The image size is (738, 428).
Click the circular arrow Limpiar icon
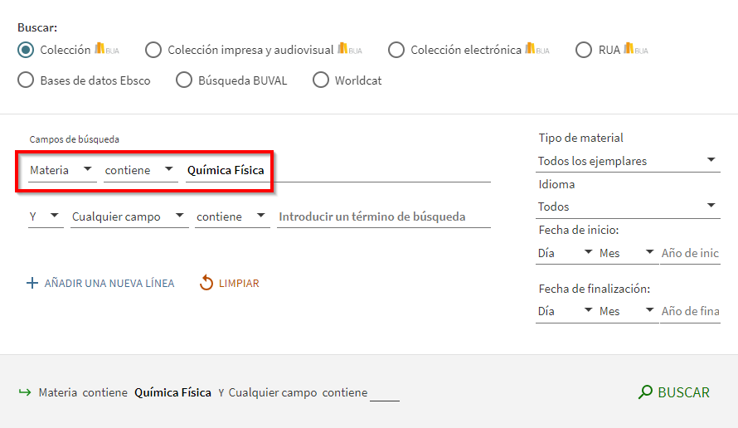[206, 284]
